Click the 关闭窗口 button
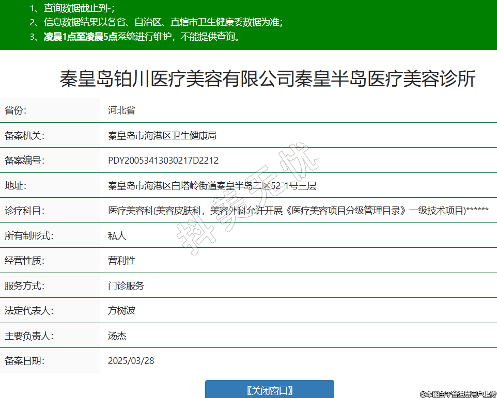Image resolution: width=497 pixels, height=398 pixels. [x=269, y=390]
